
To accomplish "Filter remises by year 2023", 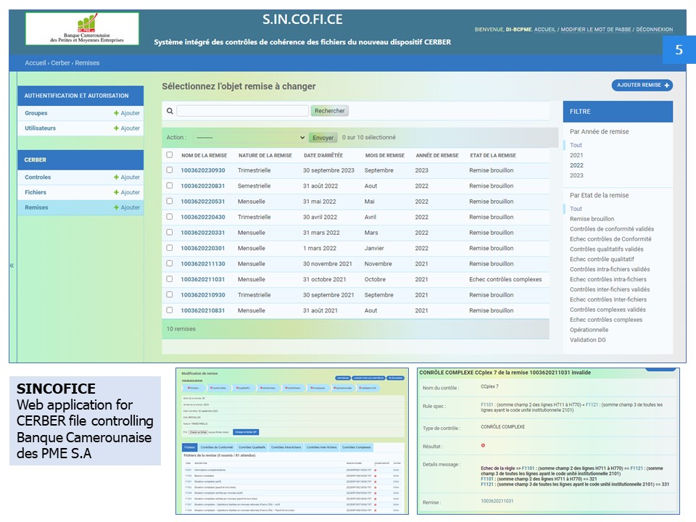I will [576, 175].
